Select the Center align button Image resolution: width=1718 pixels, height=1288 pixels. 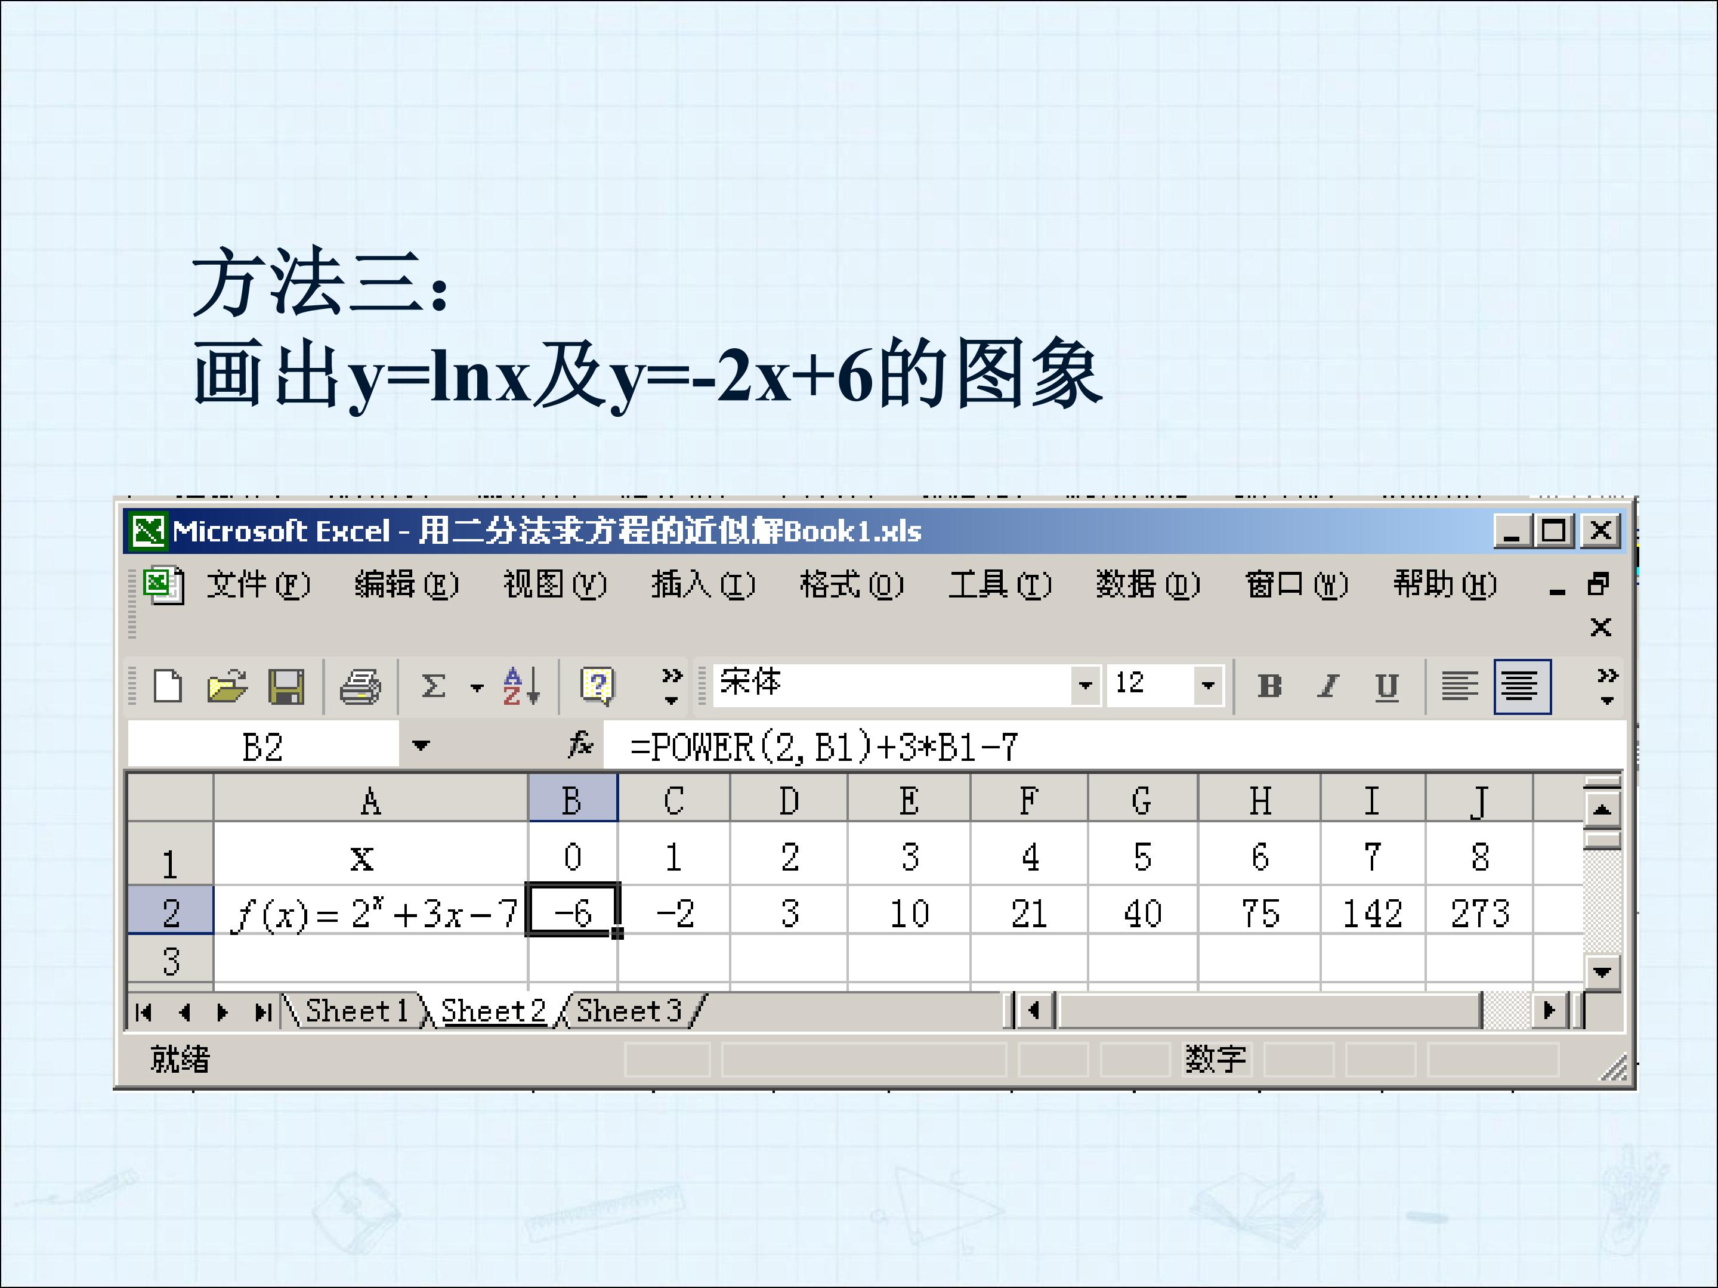1522,686
